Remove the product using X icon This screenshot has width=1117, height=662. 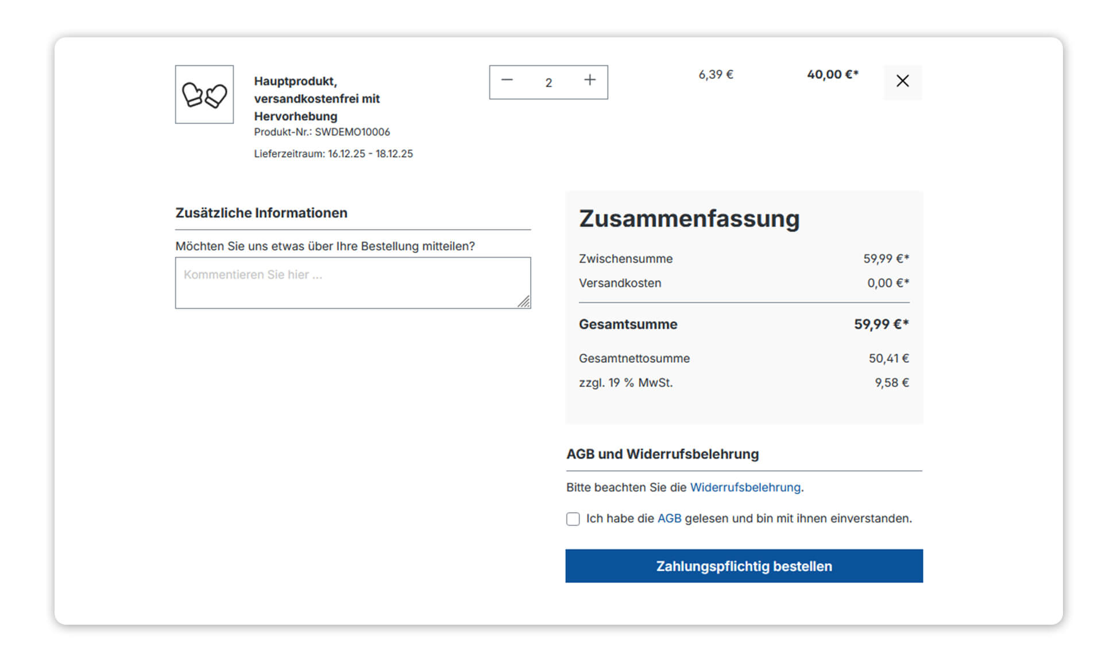(902, 82)
